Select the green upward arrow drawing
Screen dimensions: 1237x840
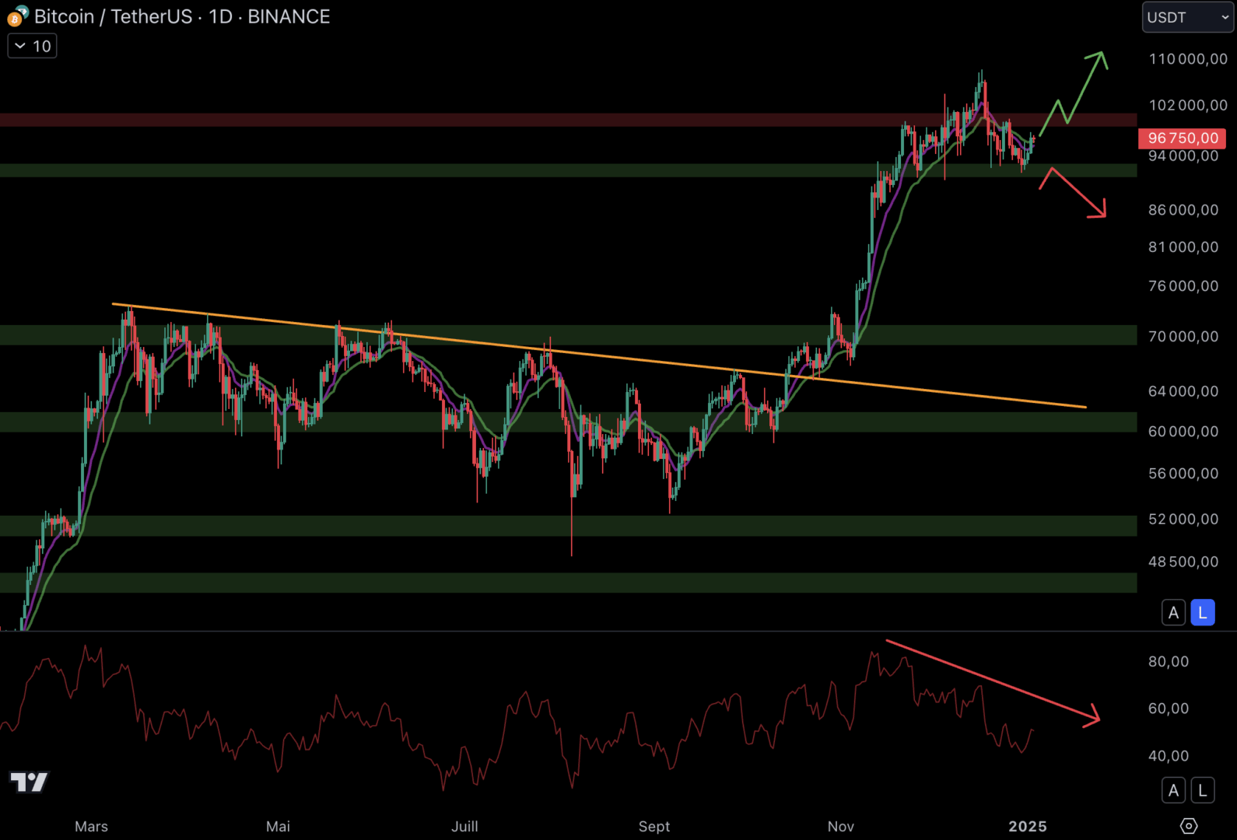(1085, 86)
